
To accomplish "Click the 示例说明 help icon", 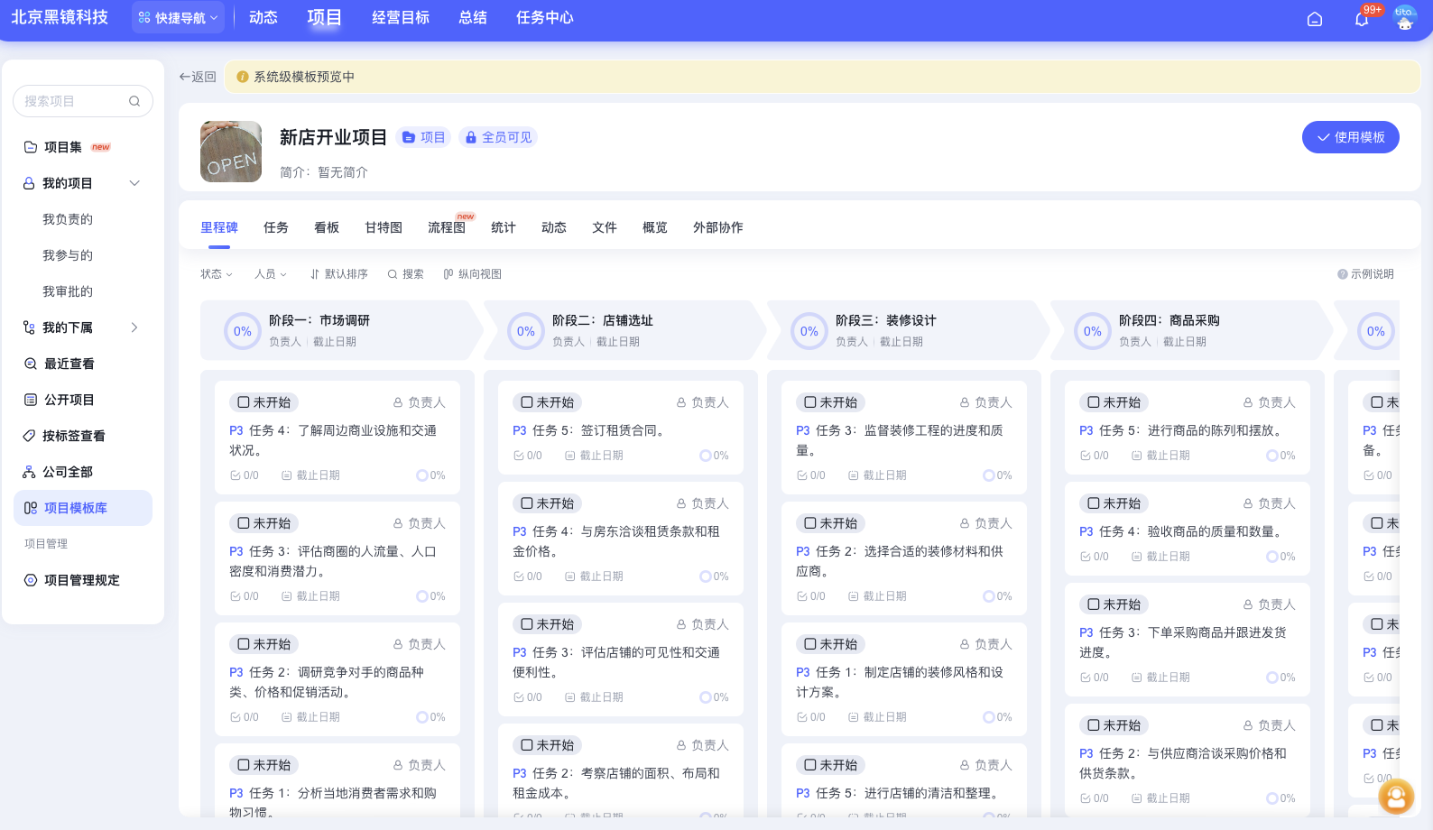I will (1342, 274).
